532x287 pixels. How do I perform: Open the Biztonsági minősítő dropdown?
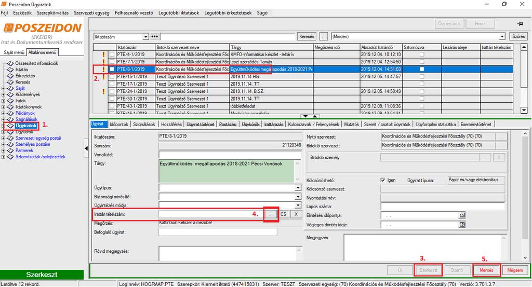298,197
